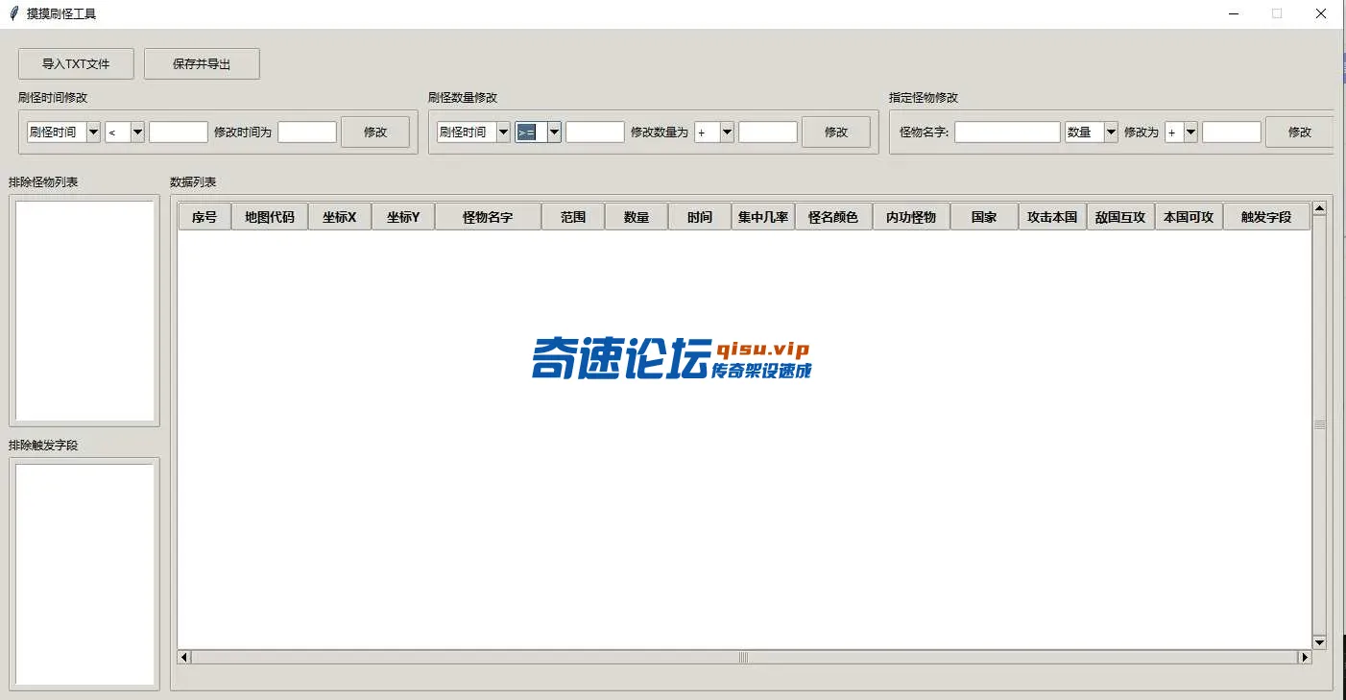Click the 导入TXT文件 button
Viewport: 1346px width, 700px height.
click(76, 64)
